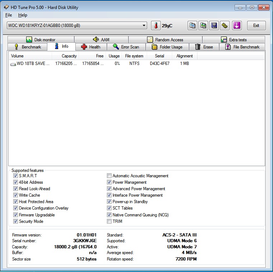Click the 29°C temperature reading
The image size is (273, 272).
point(167,26)
